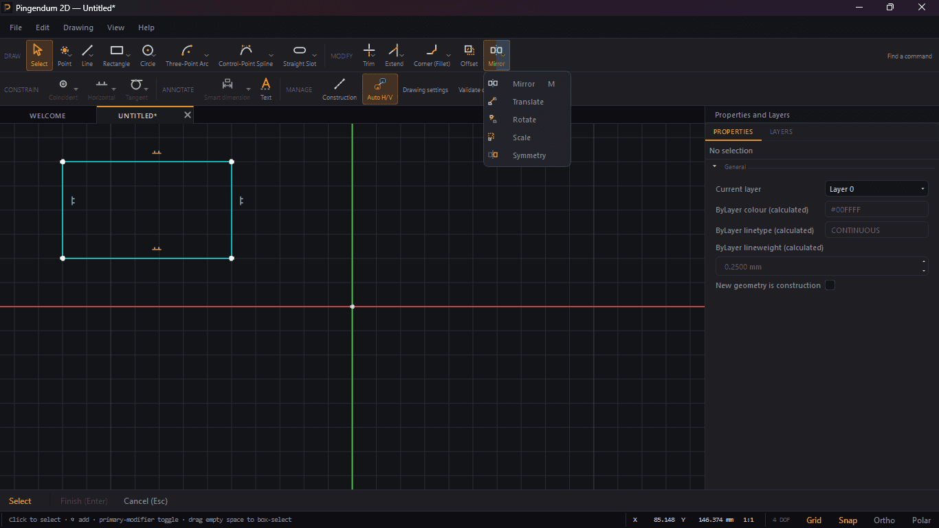939x528 pixels.
Task: Select the Text annotation tool
Action: 266,89
